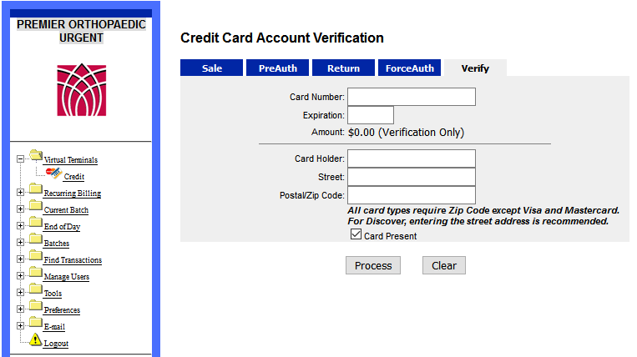Open the ForceAuth tab
Viewport: 637px width, 357px height.
point(409,68)
